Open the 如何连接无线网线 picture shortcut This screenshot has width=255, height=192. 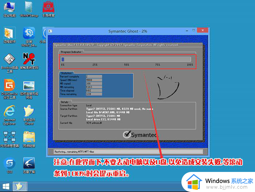point(29,90)
